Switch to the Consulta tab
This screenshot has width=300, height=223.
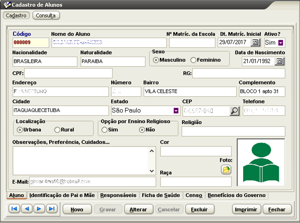(46, 15)
